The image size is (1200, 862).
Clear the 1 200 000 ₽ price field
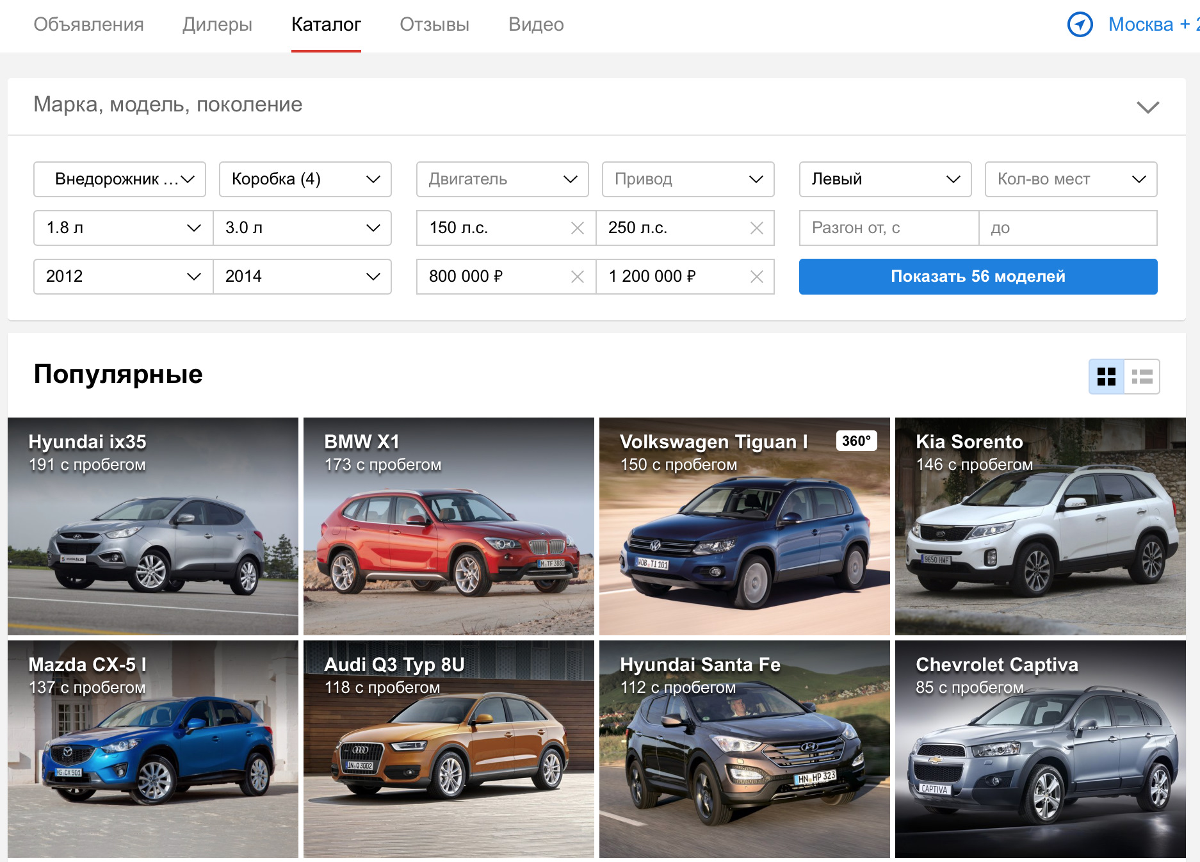757,277
